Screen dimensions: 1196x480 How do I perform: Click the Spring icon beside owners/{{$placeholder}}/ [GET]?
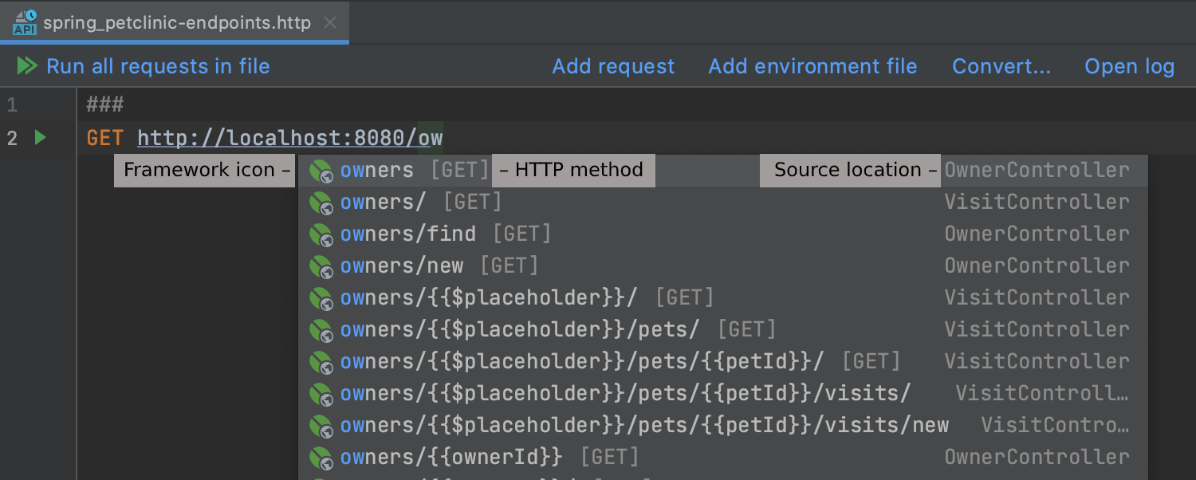tap(321, 298)
